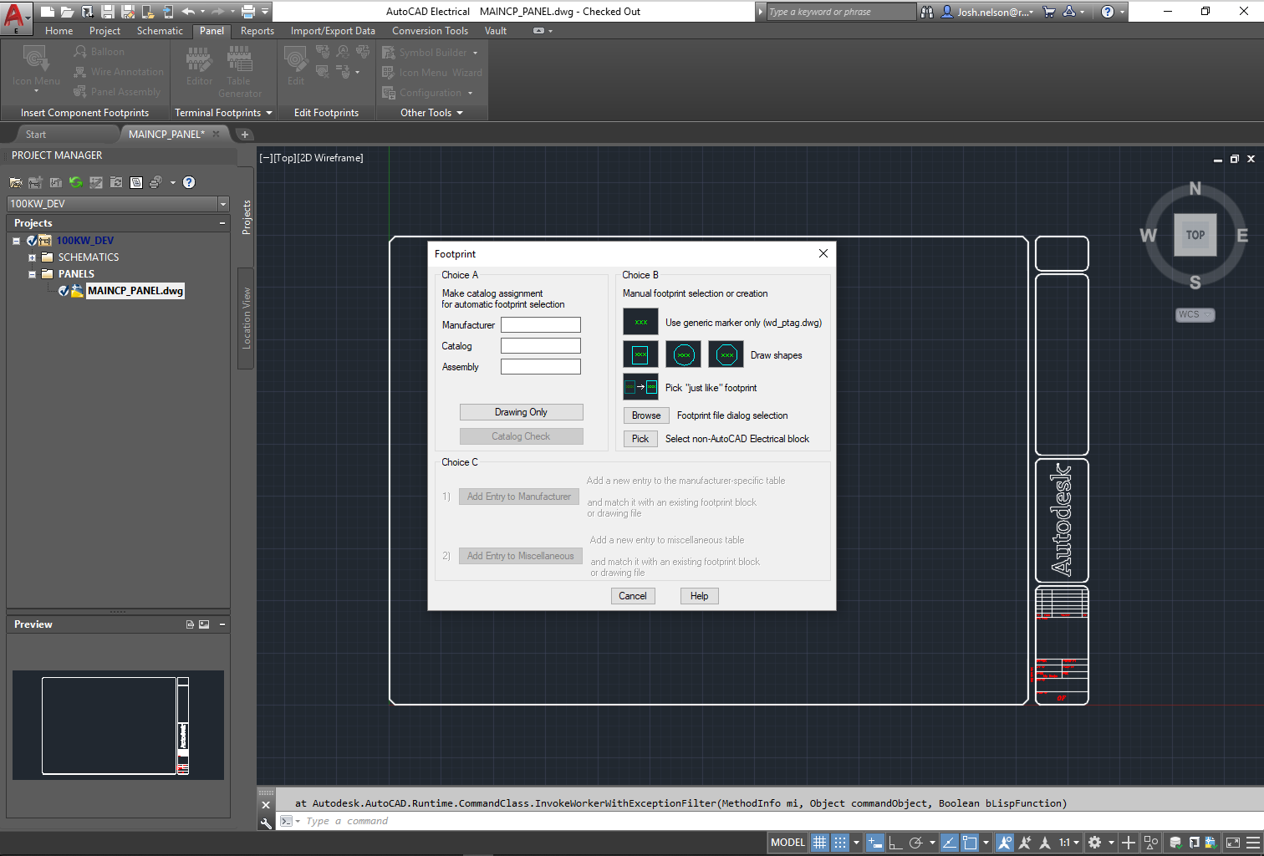Click inside the Manufacturer input field
The height and width of the screenshot is (856, 1264).
click(540, 324)
